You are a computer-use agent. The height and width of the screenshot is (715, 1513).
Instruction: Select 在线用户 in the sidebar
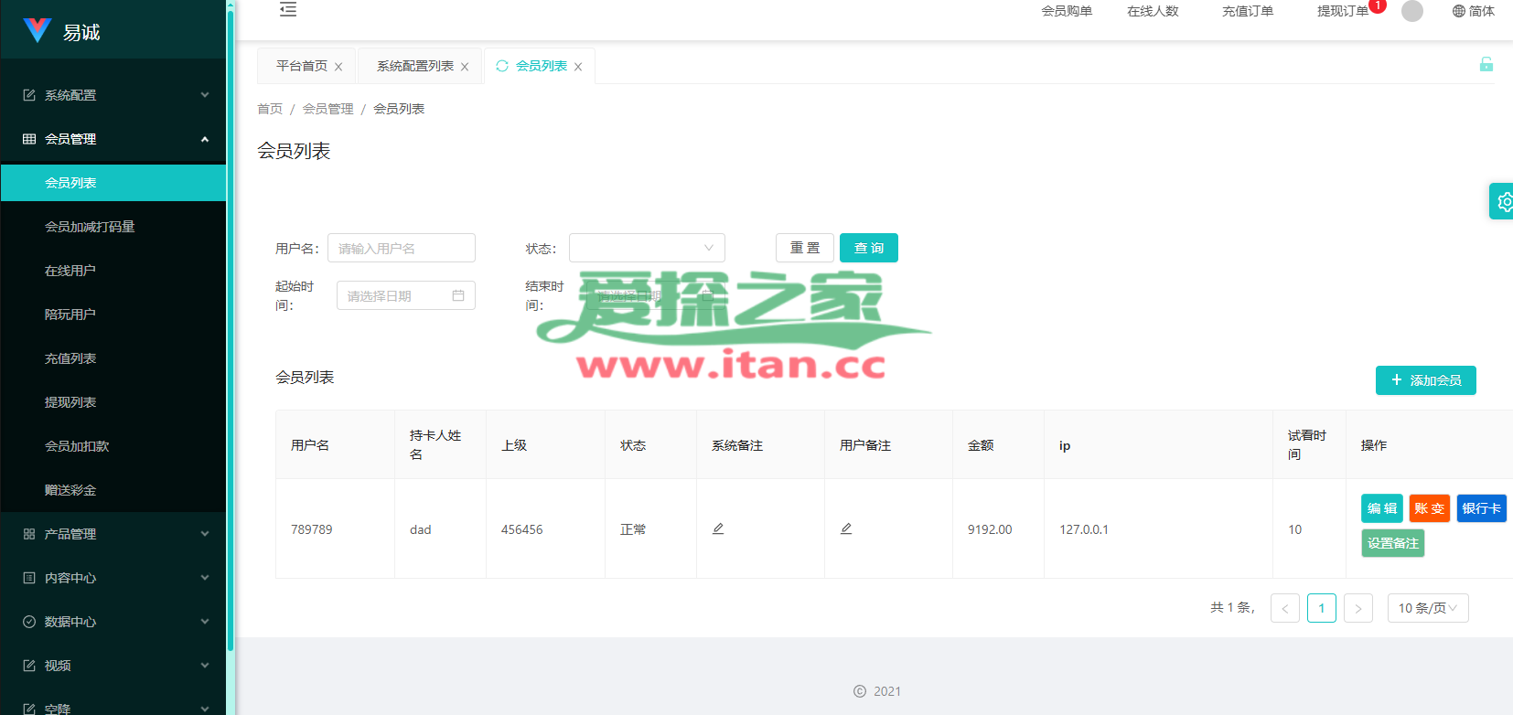coord(70,271)
